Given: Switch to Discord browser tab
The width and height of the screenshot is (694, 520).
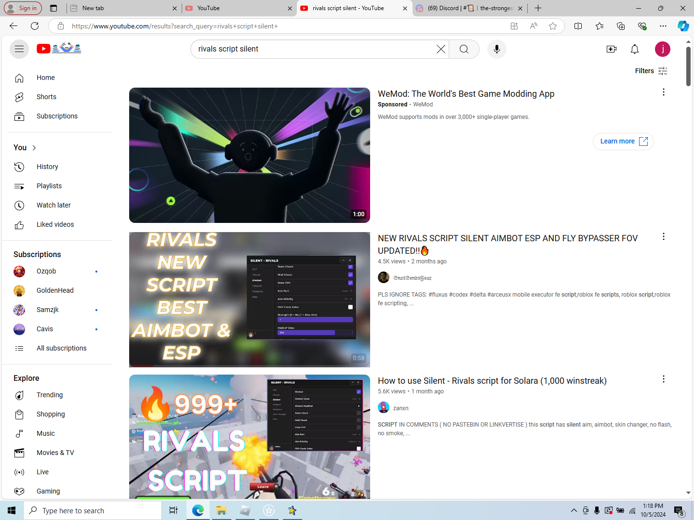Looking at the screenshot, I should click(469, 8).
